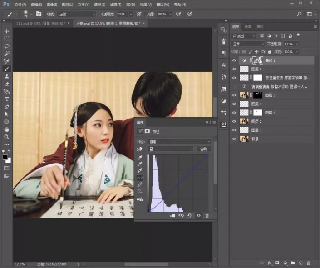The height and width of the screenshot is (268, 320).
Task: Open the brush settings panel icon
Action: (39, 14)
